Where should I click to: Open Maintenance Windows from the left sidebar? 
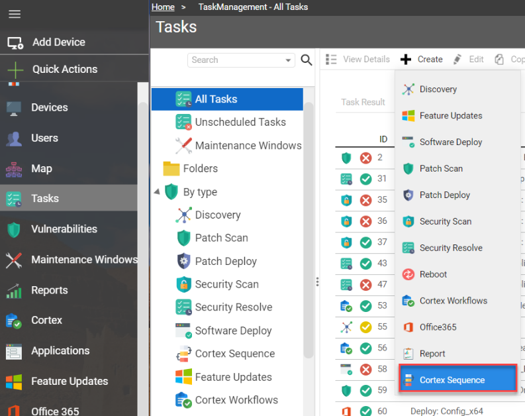point(84,260)
